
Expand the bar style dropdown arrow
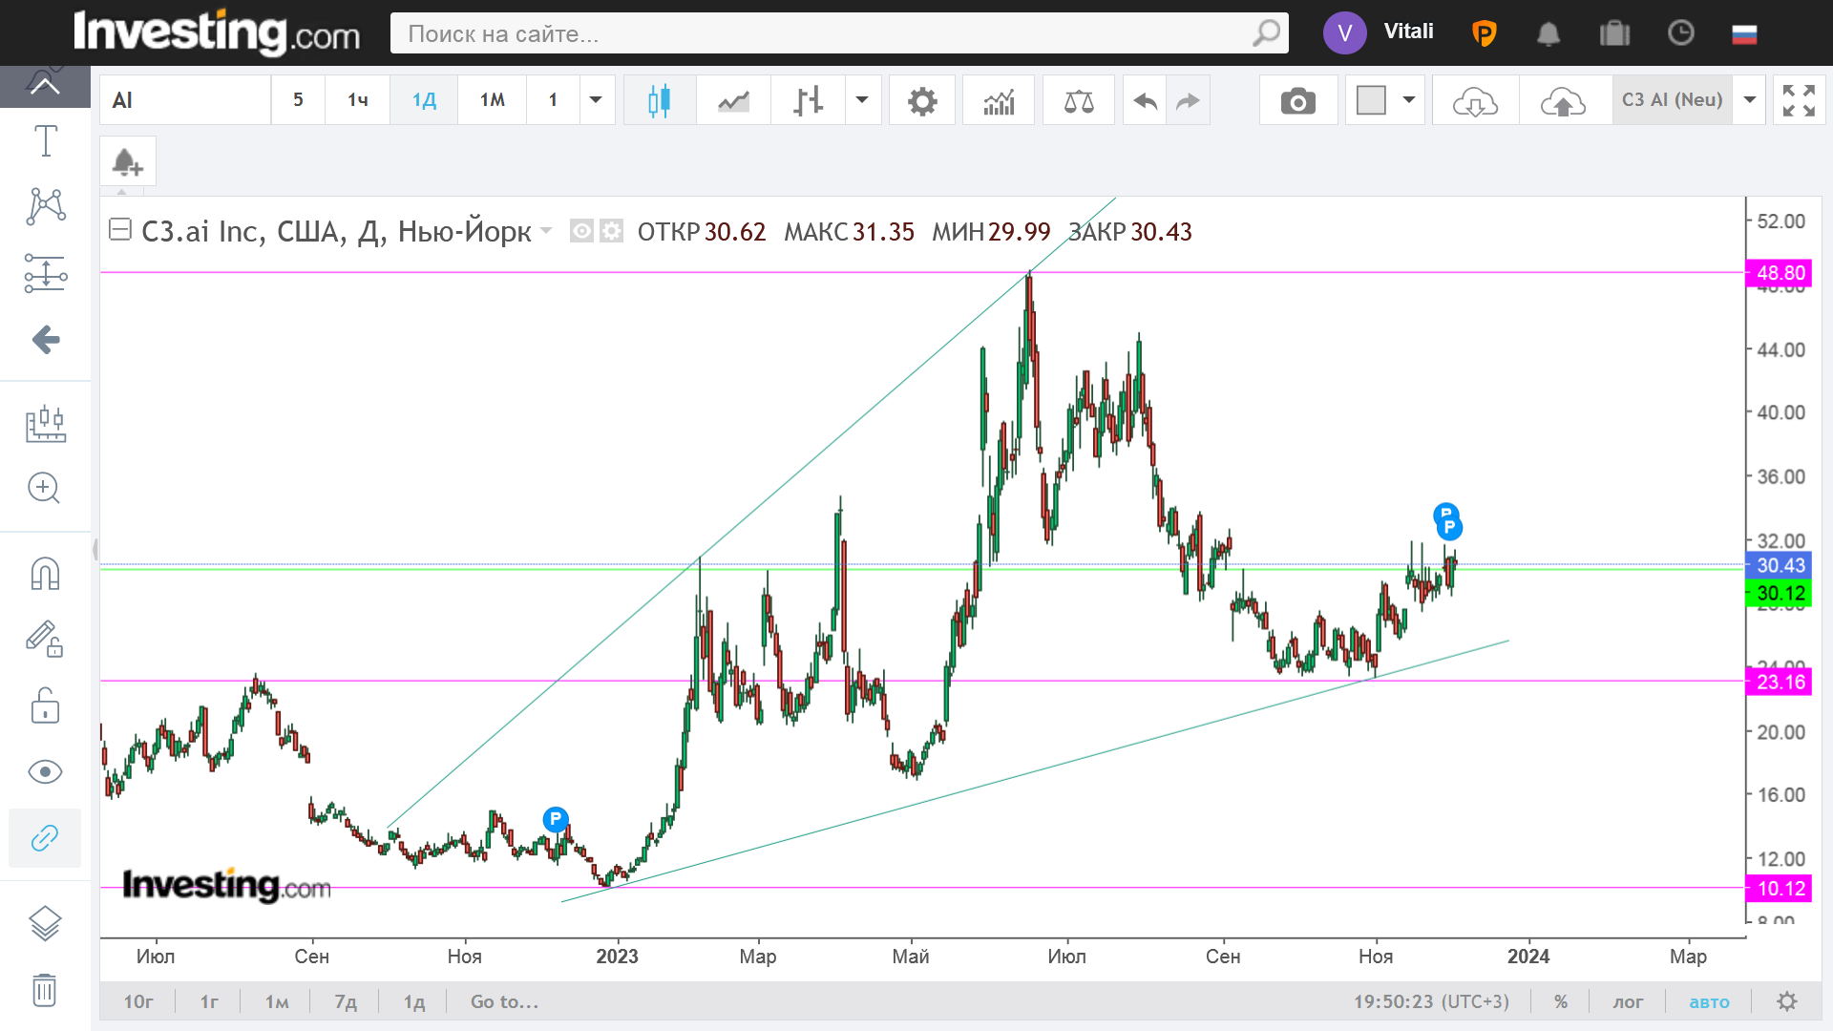[862, 100]
